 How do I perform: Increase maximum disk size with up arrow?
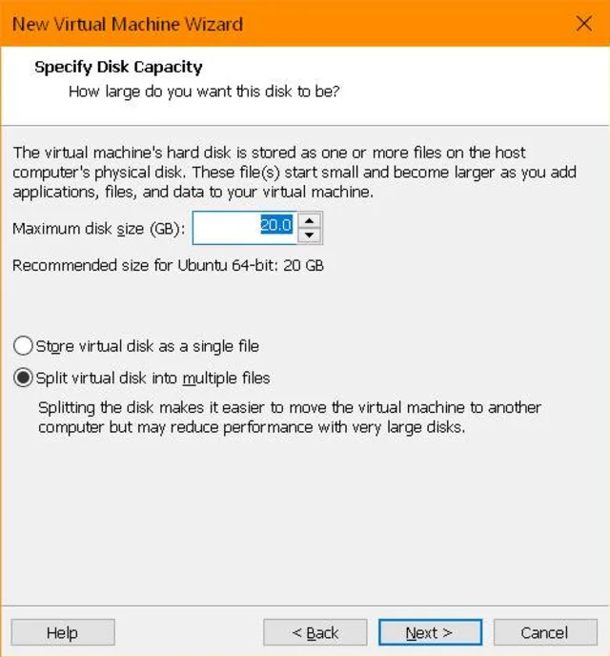(310, 221)
